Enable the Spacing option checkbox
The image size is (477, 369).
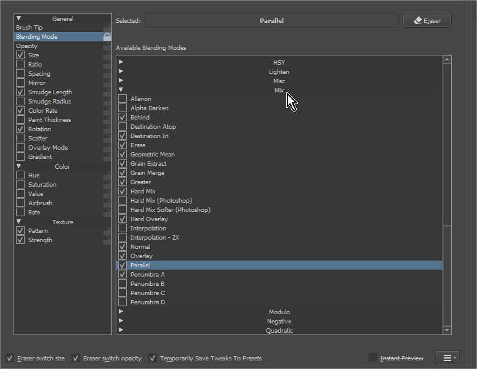pyautogui.click(x=20, y=73)
